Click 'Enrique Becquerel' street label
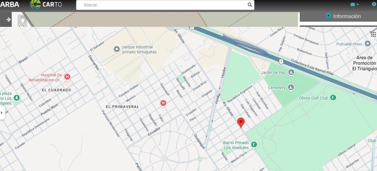This screenshot has width=377, height=171. pyautogui.click(x=306, y=39)
